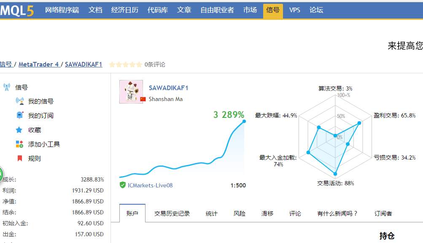The image size is (423, 243).
Task: Switch to the 统计 tab
Action: [212, 214]
